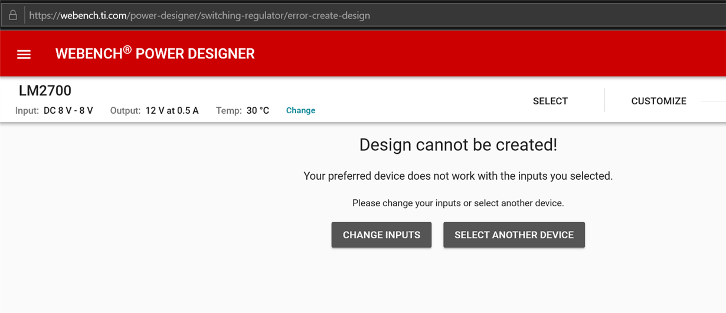Image resolution: width=726 pixels, height=313 pixels.
Task: Click the Change link next to temperature
Action: [x=300, y=110]
